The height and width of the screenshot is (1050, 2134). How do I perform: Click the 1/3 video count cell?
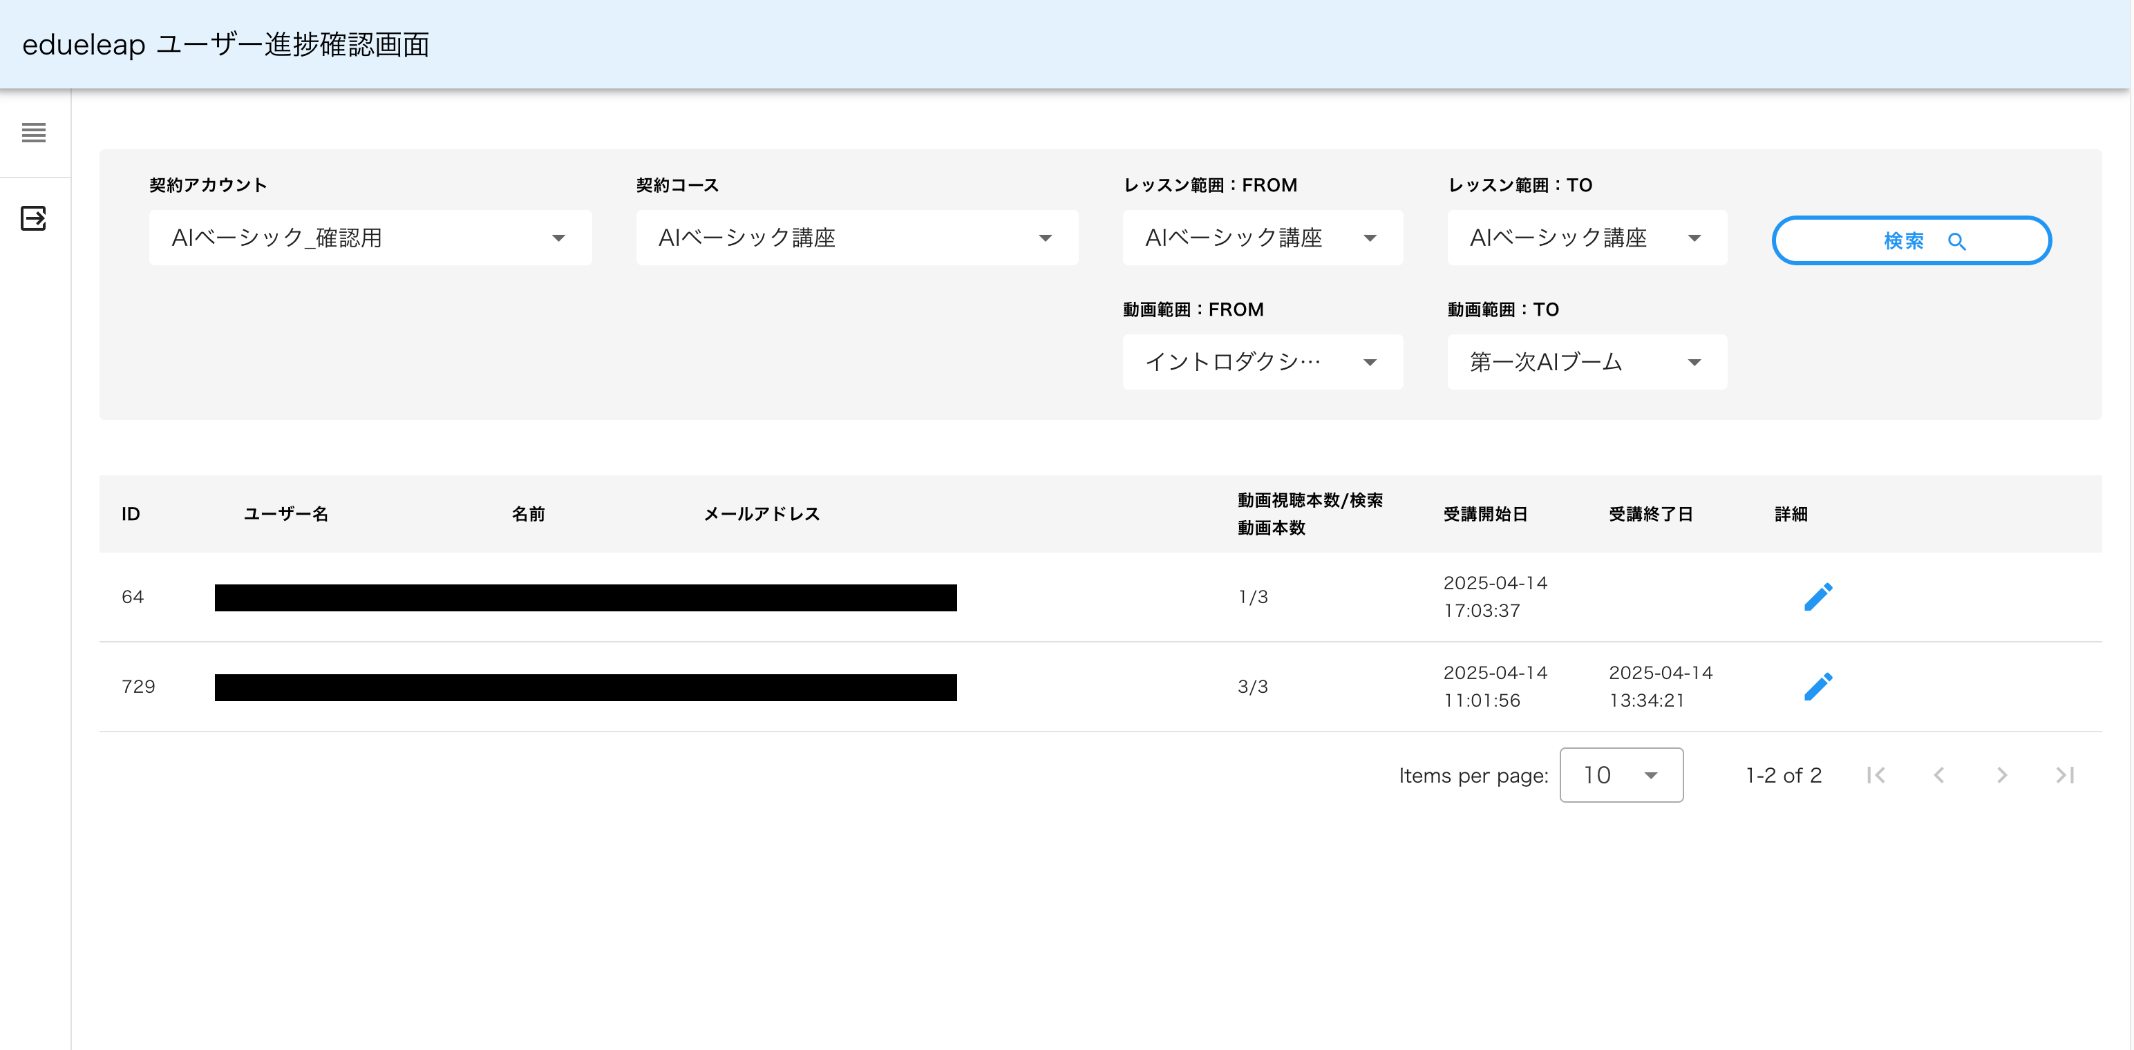pyautogui.click(x=1253, y=597)
